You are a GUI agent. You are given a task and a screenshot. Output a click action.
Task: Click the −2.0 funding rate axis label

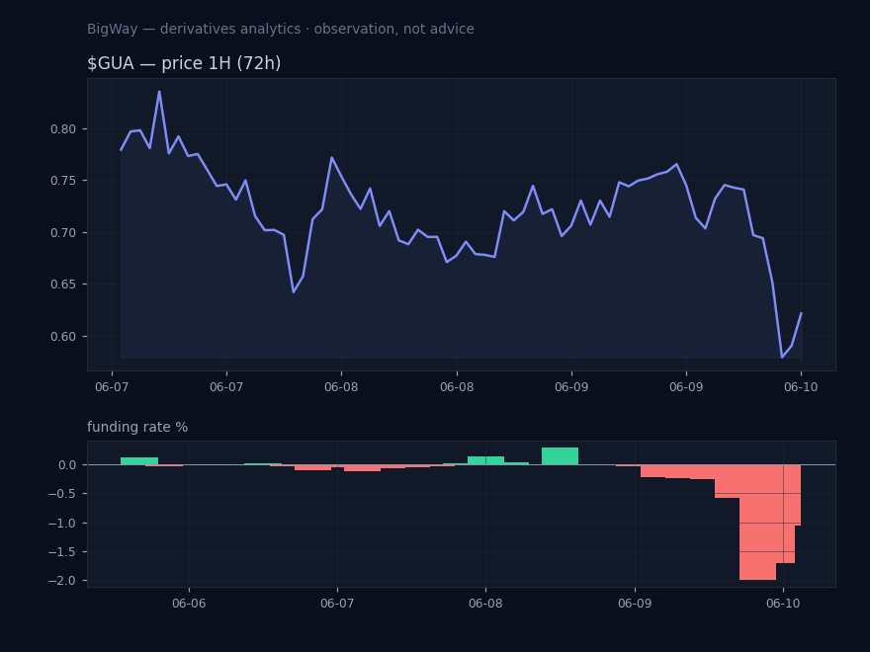click(62, 581)
